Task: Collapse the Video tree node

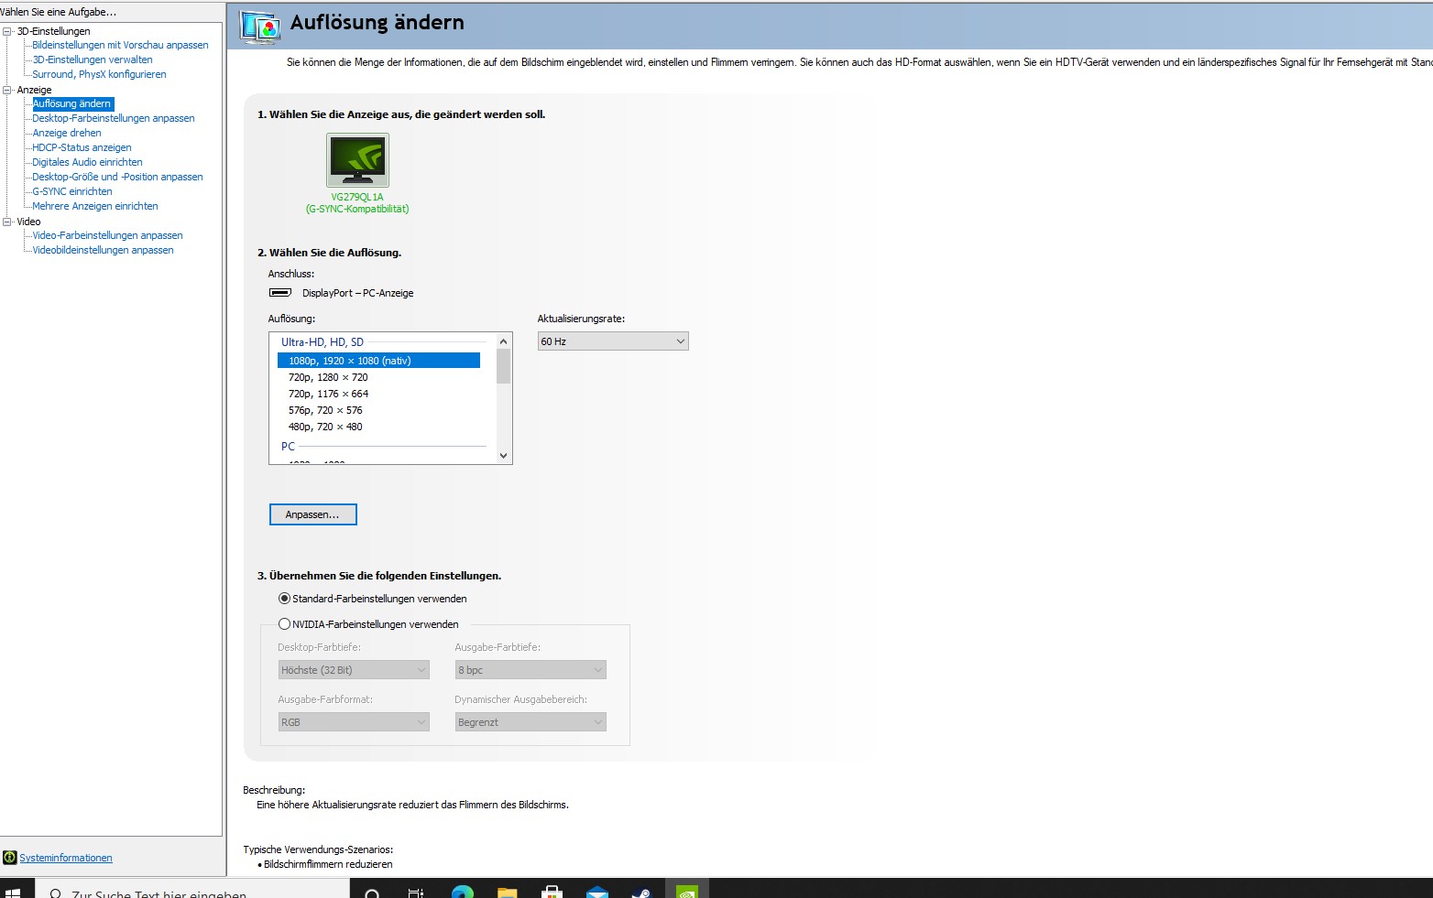Action: 7,222
